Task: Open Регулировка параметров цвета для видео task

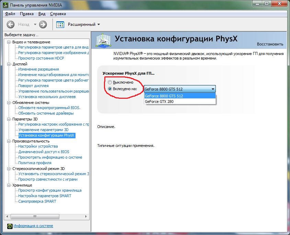Action: pyautogui.click(x=53, y=47)
